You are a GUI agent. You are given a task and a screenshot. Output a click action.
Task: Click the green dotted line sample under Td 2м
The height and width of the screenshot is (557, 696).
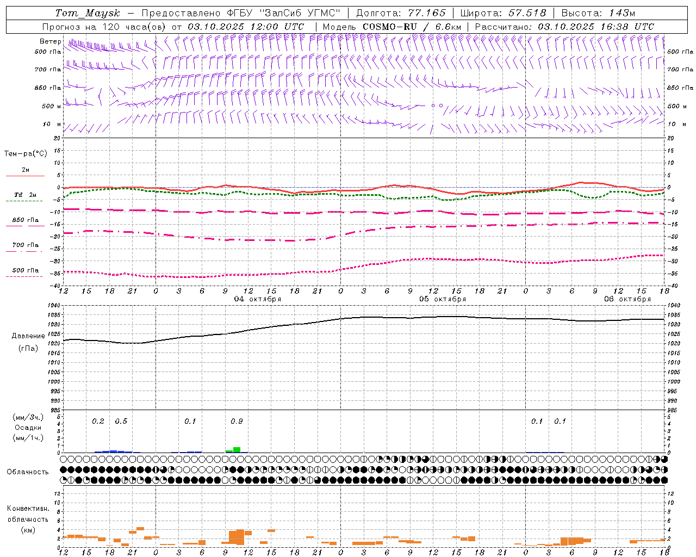pyautogui.click(x=24, y=201)
